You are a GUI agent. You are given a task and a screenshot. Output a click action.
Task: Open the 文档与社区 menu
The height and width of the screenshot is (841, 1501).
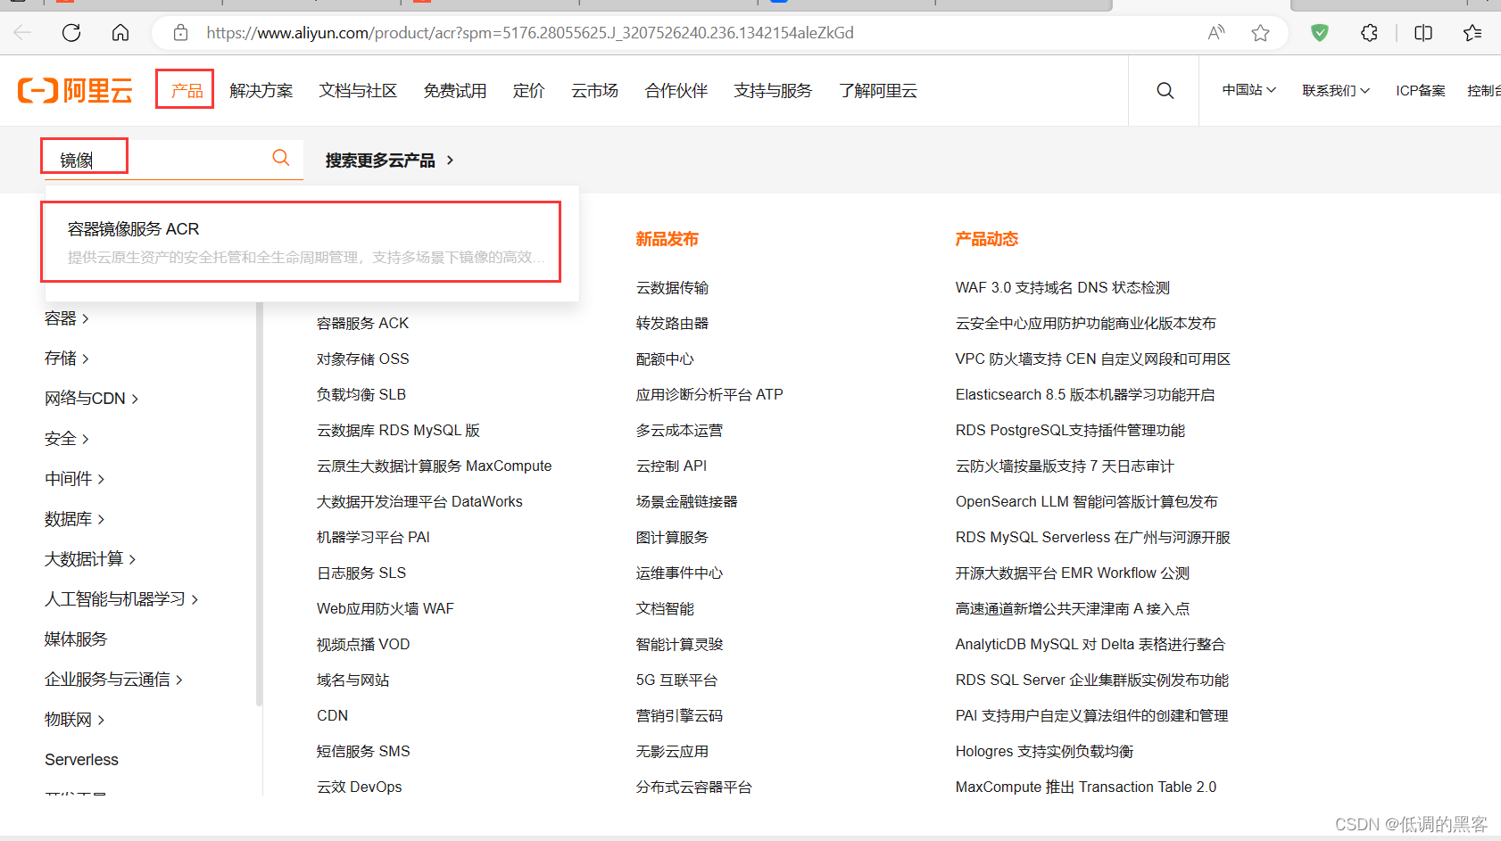[358, 90]
